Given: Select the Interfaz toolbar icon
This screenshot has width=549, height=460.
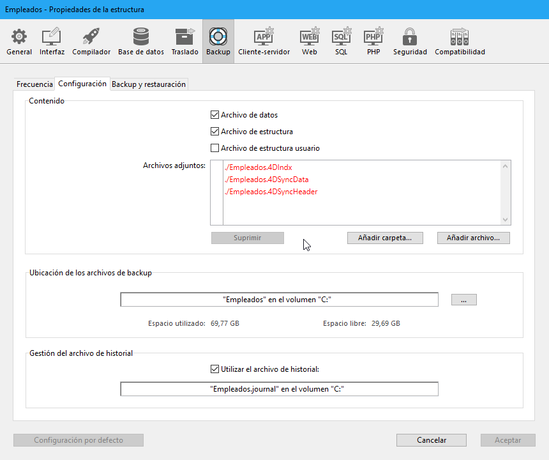Looking at the screenshot, I should pyautogui.click(x=52, y=42).
